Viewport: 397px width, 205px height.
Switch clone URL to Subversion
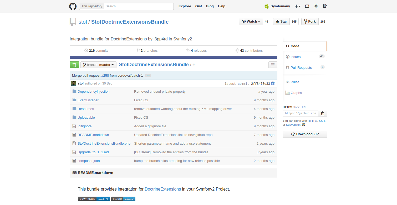[x=293, y=125]
